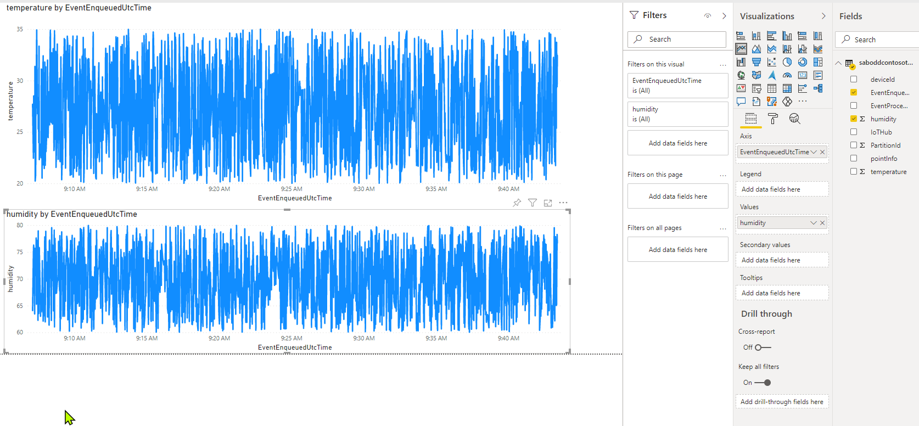Get more visuals via ellipsis icon

coord(803,102)
